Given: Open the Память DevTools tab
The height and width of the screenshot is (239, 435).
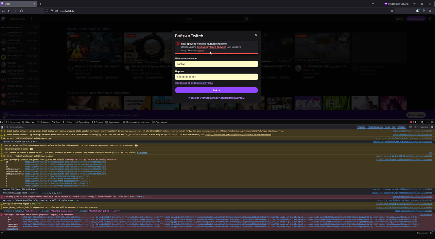Looking at the screenshot, I should click(97, 122).
